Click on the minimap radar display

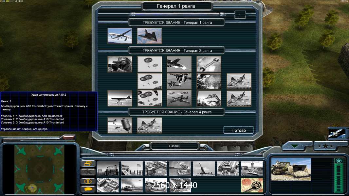39,169
